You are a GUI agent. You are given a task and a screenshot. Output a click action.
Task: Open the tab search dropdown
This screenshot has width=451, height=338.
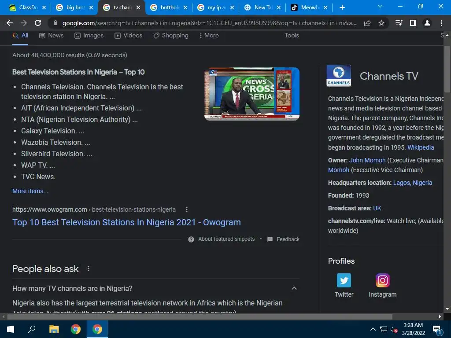[380, 6]
